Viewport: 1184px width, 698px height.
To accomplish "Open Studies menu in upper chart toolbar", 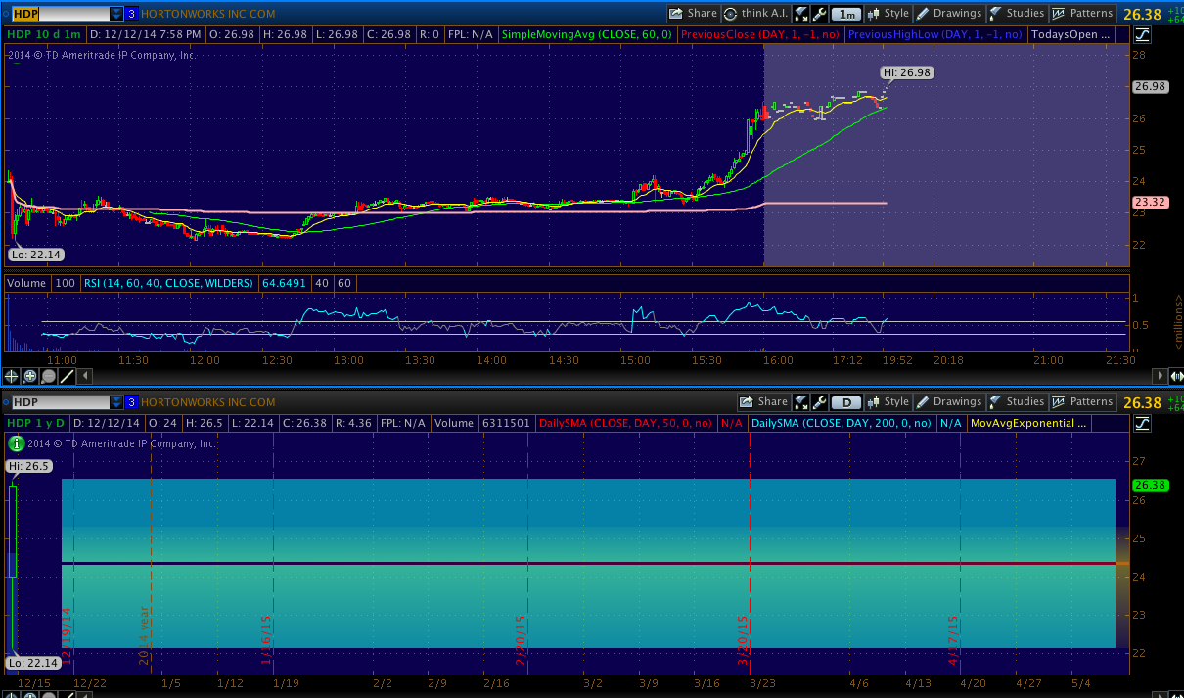I will point(1017,14).
